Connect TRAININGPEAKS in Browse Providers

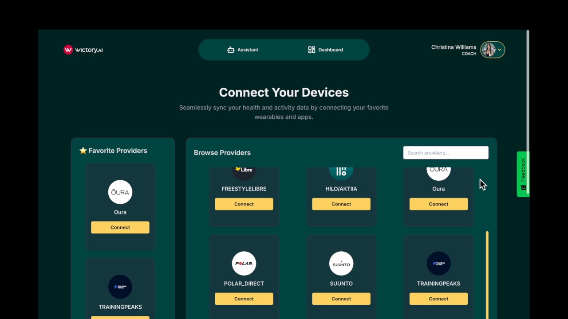(x=438, y=299)
